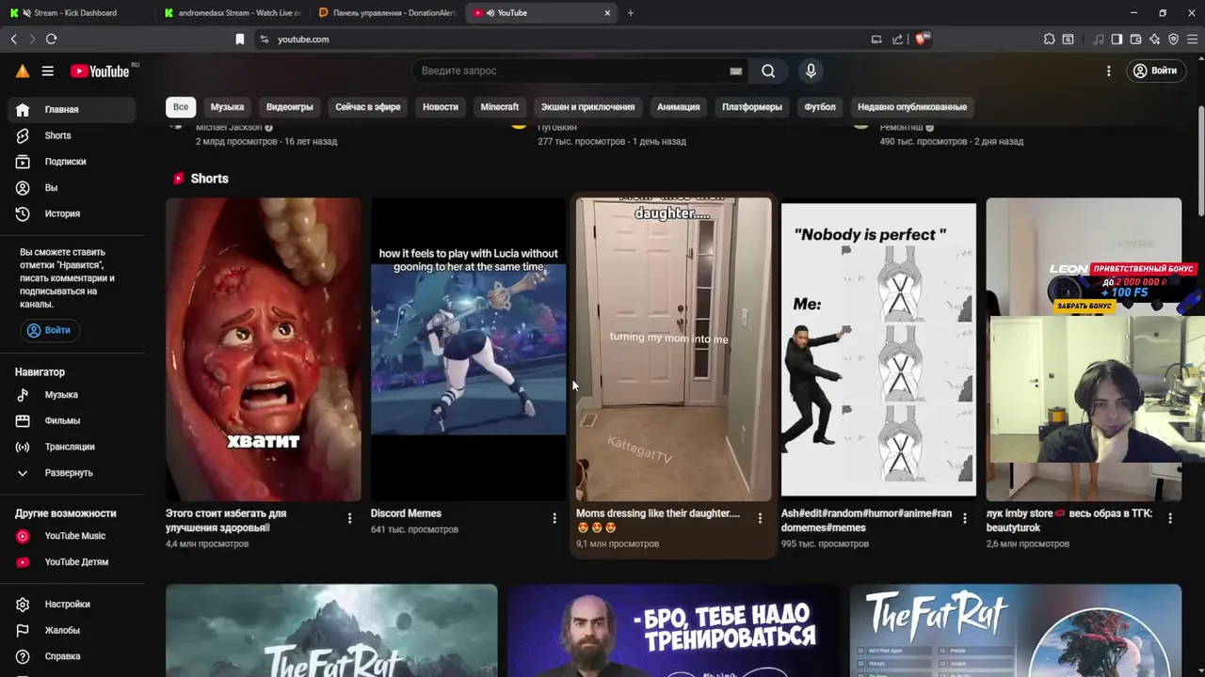Viewport: 1205px width, 677px height.
Task: Select the Все filter chip
Action: coord(181,106)
